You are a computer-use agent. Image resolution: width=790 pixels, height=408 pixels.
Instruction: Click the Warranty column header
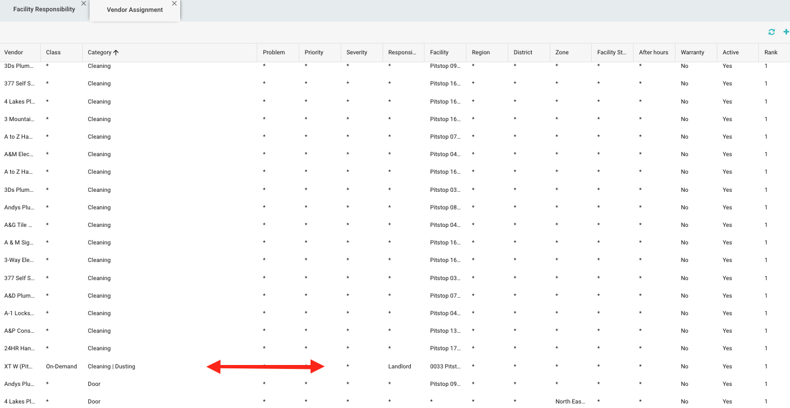(x=693, y=53)
